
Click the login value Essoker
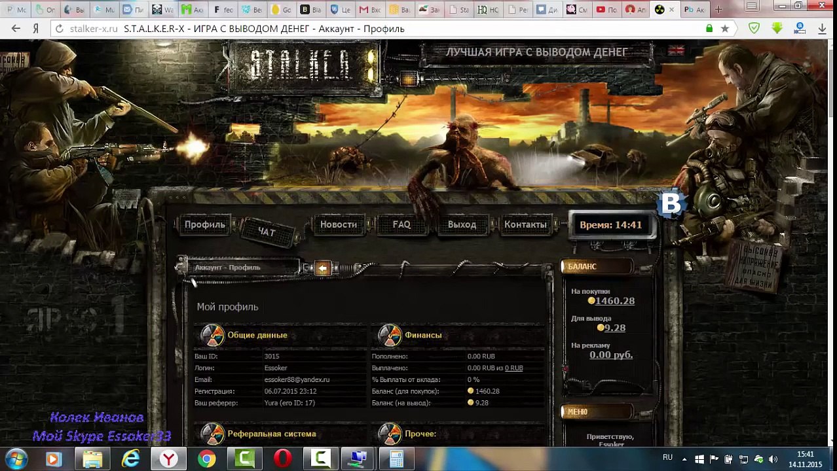click(276, 368)
